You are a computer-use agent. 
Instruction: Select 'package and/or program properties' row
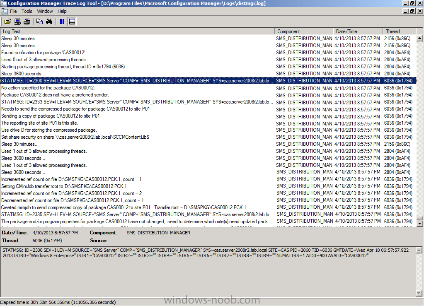pos(208,221)
